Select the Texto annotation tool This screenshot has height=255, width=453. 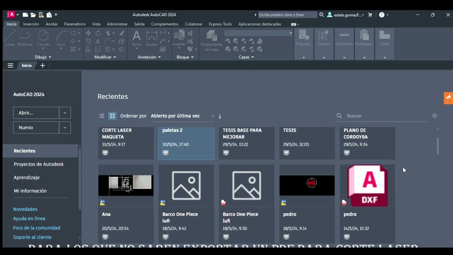pos(137,39)
